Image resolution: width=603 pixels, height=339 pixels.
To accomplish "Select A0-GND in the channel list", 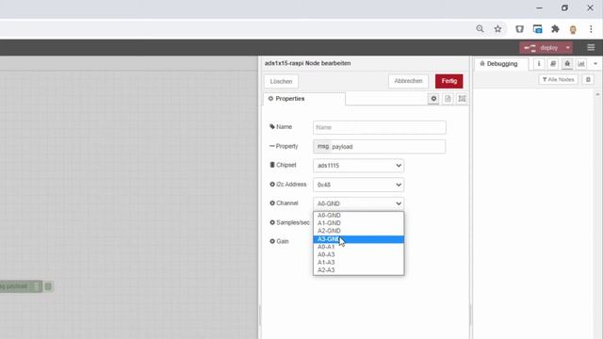I will click(358, 216).
